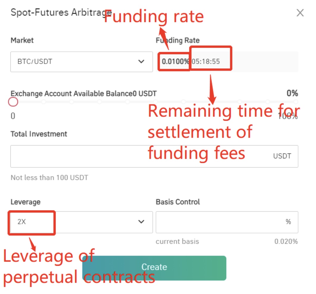The height and width of the screenshot is (294, 316).
Task: Click the Basis Control percentage input
Action: 220,222
